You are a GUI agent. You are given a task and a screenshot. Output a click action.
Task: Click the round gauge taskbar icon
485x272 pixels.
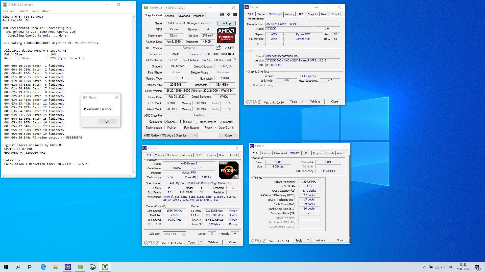93,267
